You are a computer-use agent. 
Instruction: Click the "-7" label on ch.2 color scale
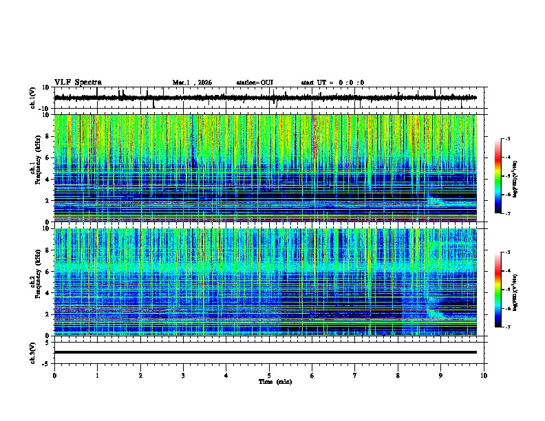point(508,327)
